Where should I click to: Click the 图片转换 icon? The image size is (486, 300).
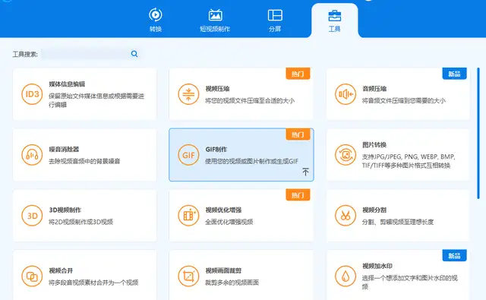tap(346, 155)
